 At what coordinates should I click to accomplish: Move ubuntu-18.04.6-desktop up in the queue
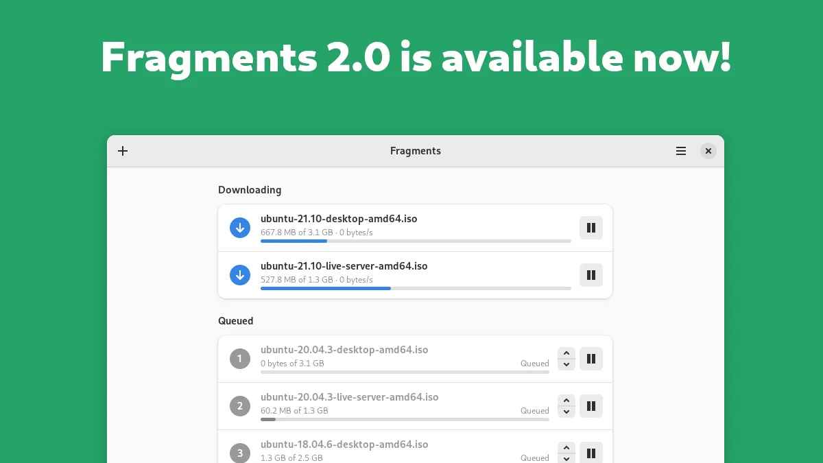[x=566, y=448]
